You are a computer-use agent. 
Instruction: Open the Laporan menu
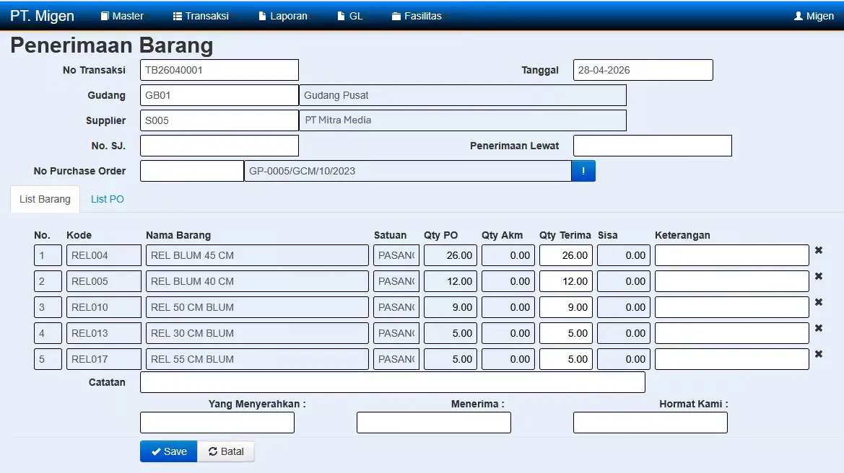pos(284,16)
